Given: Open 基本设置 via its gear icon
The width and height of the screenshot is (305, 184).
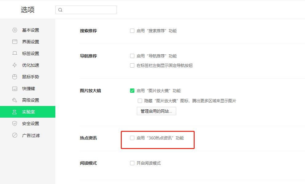Looking at the screenshot, I should click(14, 30).
